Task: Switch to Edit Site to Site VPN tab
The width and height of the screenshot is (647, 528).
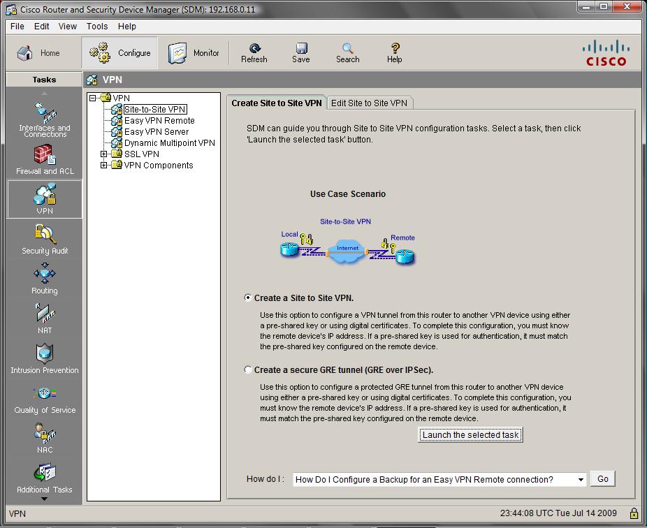Action: pos(369,103)
